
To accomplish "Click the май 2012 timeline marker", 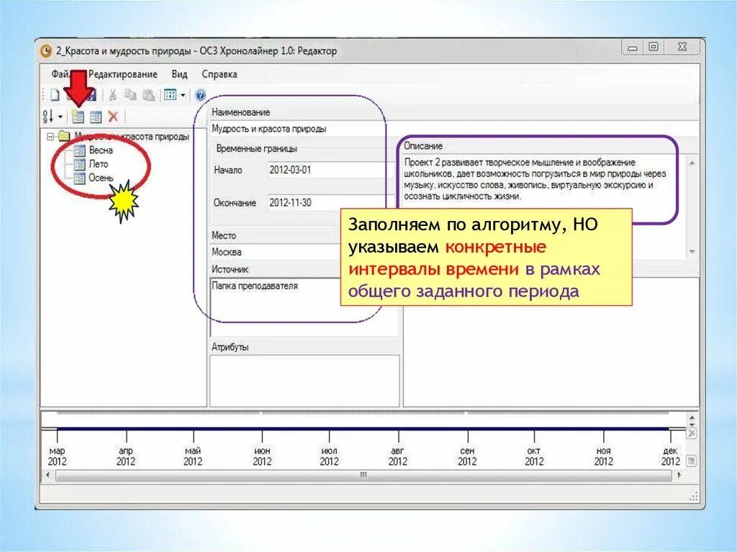I will (x=193, y=456).
